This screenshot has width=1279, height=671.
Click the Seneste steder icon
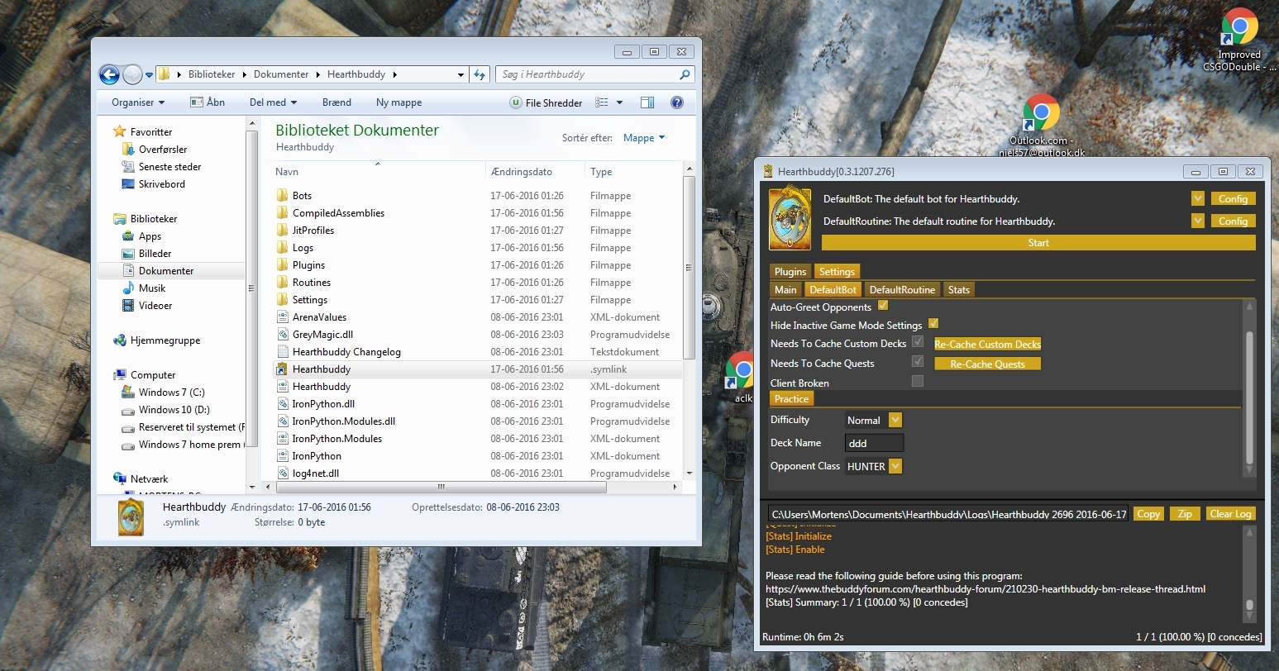[128, 167]
